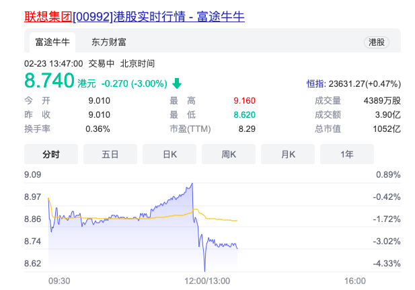This screenshot has height=290, width=415.
Task: Click the chart's price peak before 12:00
Action: click(x=192, y=183)
